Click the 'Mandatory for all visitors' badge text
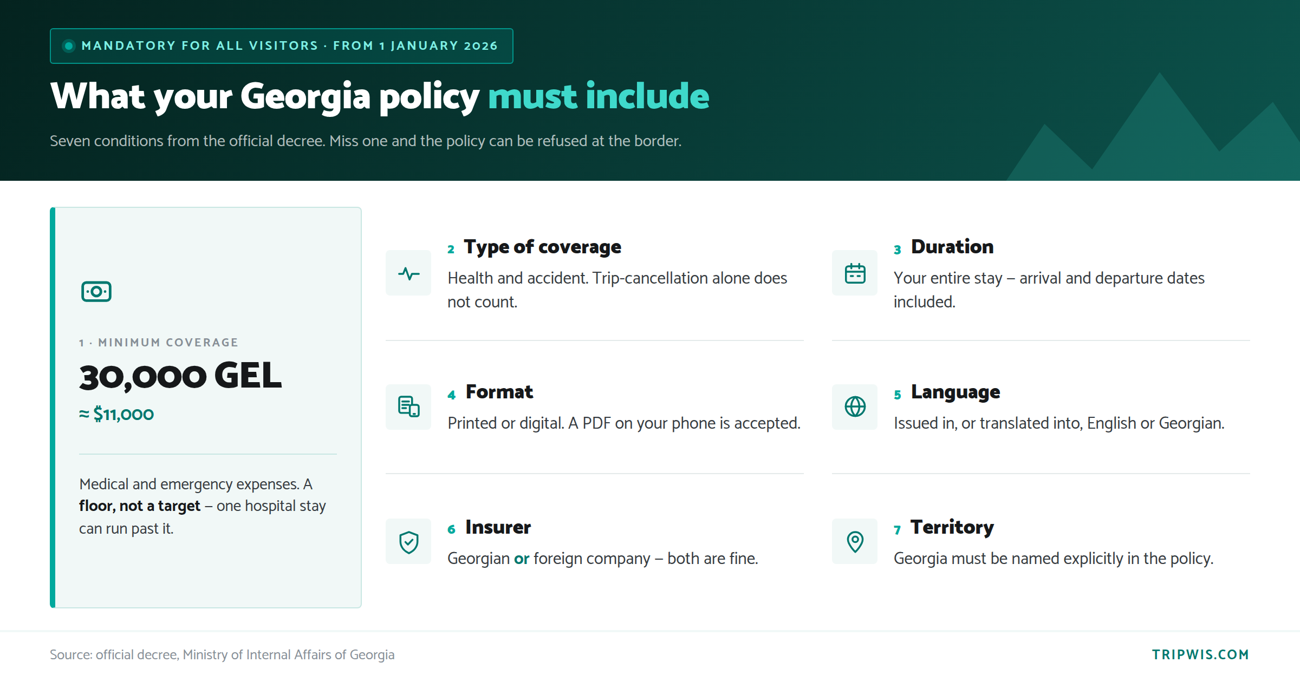Viewport: 1300px width, 682px height. coord(290,46)
